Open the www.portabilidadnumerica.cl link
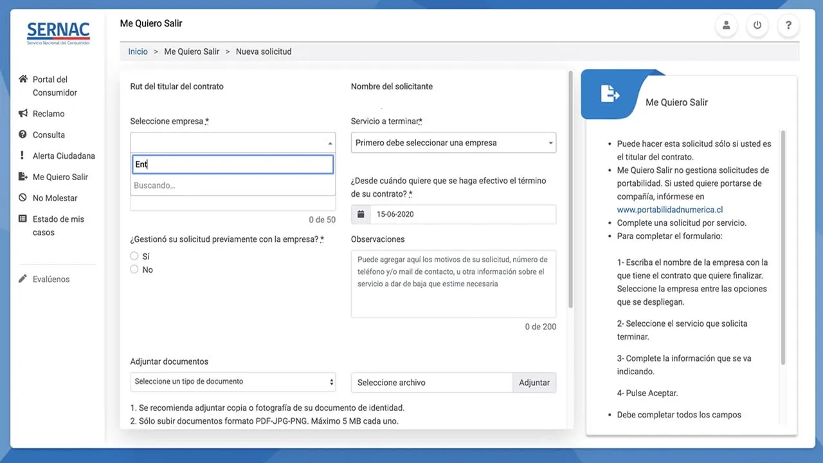Screen dimensions: 823x463 pyautogui.click(x=670, y=210)
